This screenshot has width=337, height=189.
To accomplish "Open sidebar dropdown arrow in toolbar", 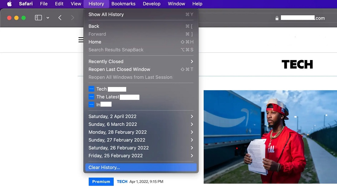I will click(x=48, y=18).
